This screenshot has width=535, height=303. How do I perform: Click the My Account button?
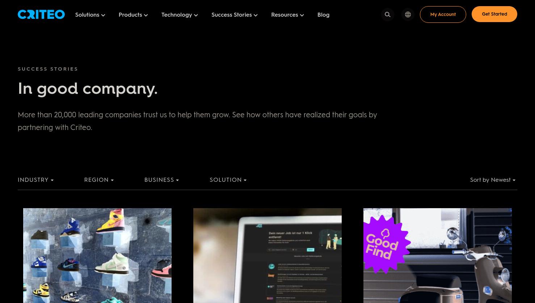[443, 14]
